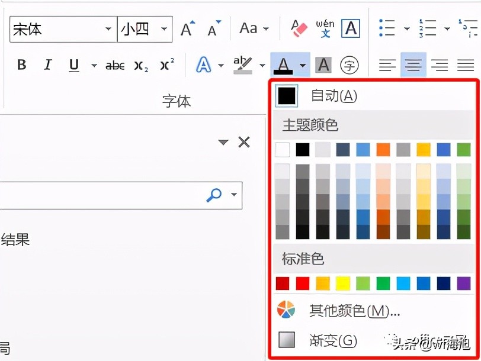
Task: Apply subscript formatting
Action: pyautogui.click(x=140, y=65)
